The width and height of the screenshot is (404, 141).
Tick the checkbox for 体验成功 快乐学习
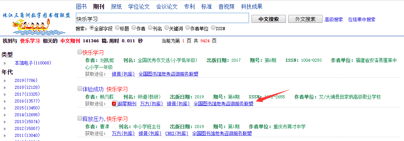click(80, 89)
